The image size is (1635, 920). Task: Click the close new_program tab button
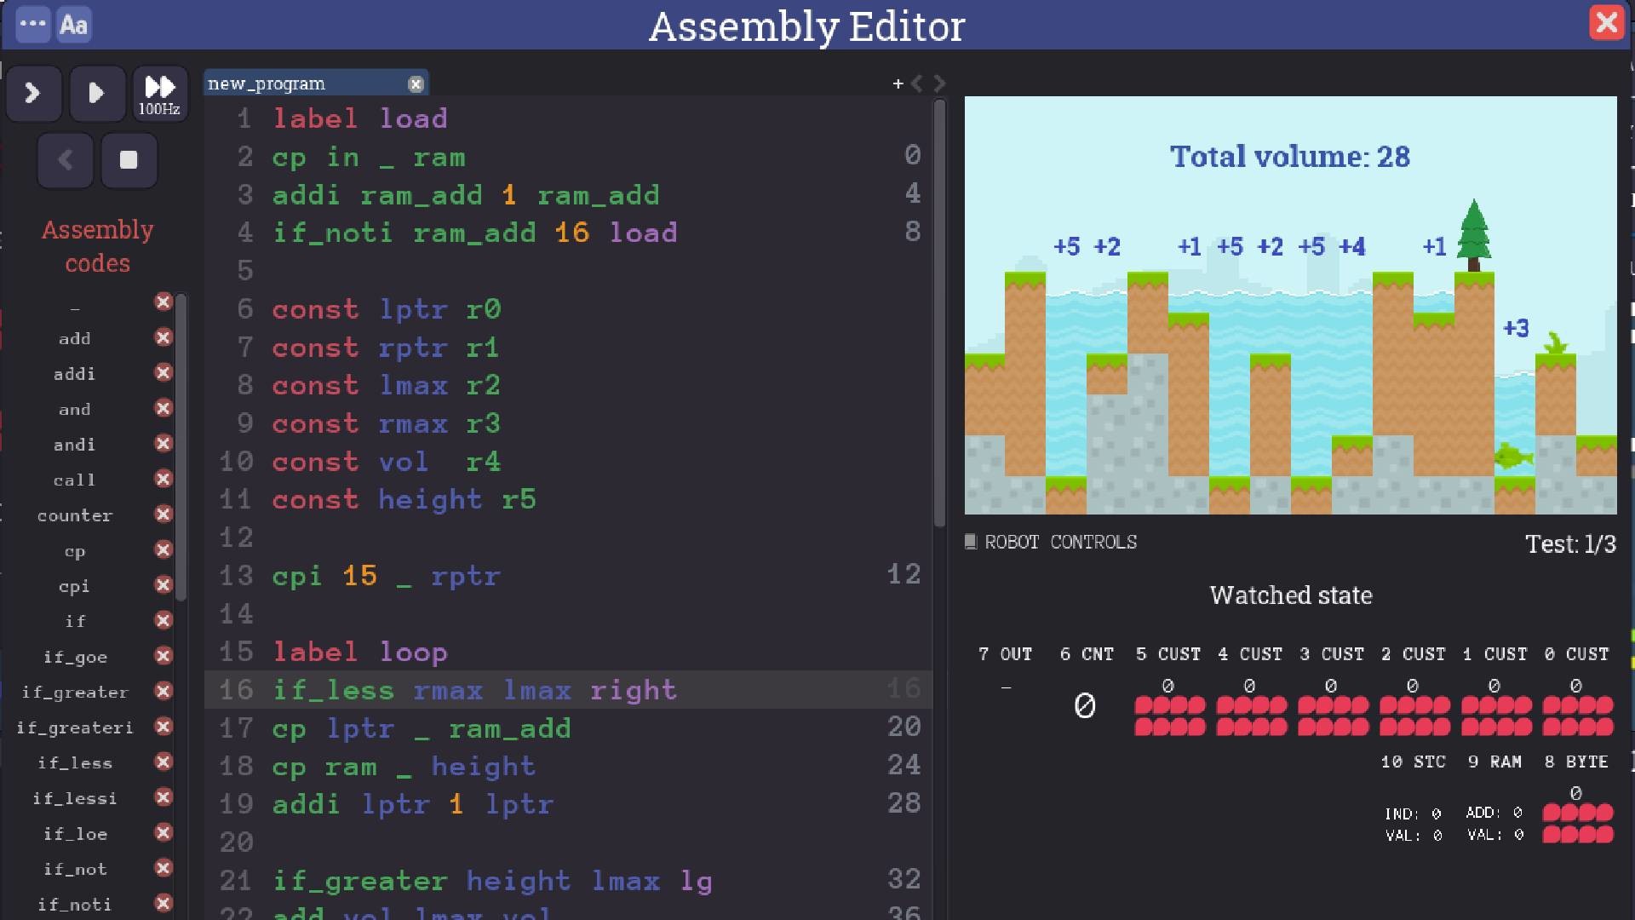pyautogui.click(x=416, y=82)
